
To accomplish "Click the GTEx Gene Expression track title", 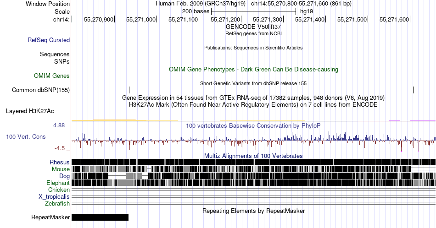I will [x=253, y=98].
